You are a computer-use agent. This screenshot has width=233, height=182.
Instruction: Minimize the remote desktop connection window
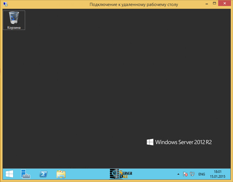[x=206, y=3]
